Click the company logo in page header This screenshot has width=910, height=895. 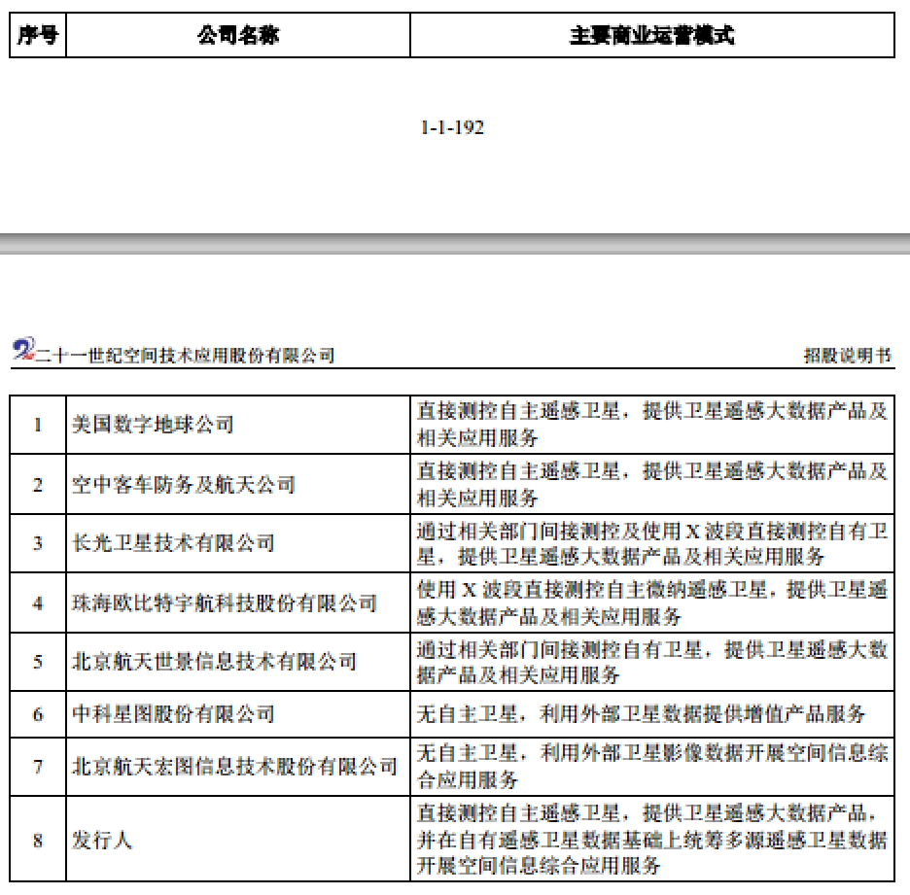coord(23,349)
